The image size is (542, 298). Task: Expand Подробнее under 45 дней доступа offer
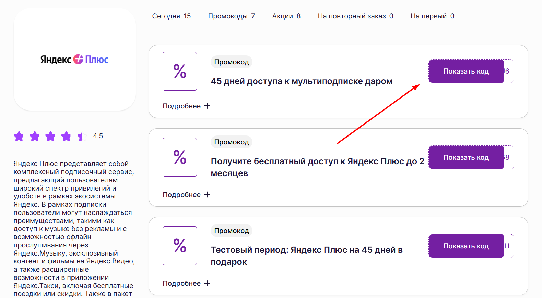click(x=187, y=106)
